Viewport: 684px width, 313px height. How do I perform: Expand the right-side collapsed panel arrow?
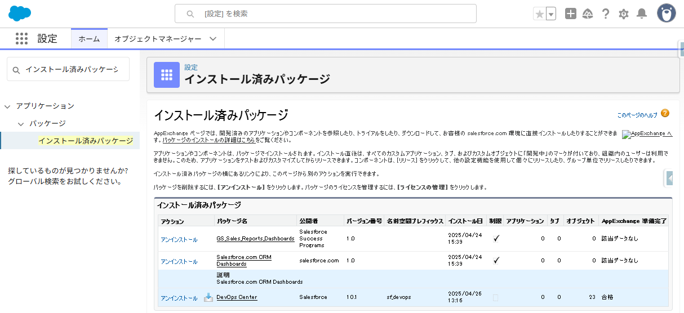pyautogui.click(x=669, y=178)
